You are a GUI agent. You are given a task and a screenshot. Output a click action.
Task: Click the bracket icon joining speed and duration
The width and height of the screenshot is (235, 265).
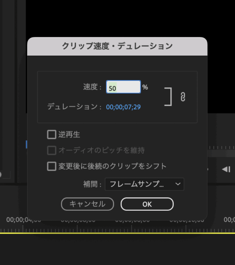[x=168, y=96]
